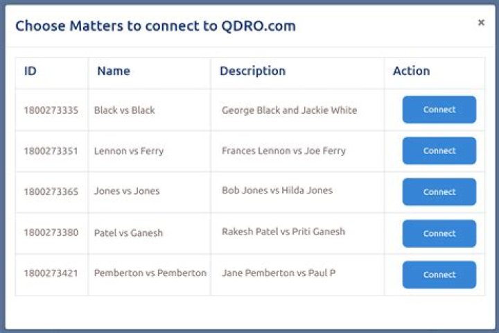The width and height of the screenshot is (499, 333).
Task: Select matter ID 1800273351
Action: coord(51,151)
